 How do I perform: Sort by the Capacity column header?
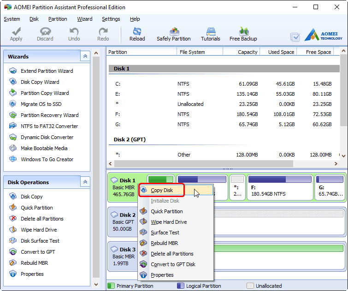(241, 52)
